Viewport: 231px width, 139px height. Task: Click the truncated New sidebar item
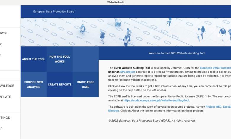click(1, 44)
